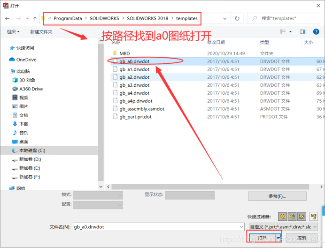Click the 取消 button
This screenshot has height=248, width=325.
tap(302, 238)
